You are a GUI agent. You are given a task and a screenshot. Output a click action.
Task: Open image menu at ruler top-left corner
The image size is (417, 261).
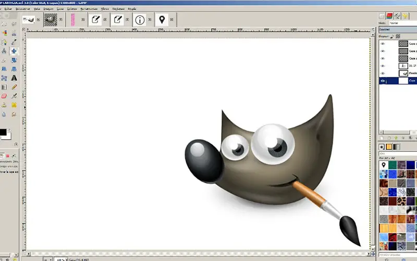(x=23, y=30)
